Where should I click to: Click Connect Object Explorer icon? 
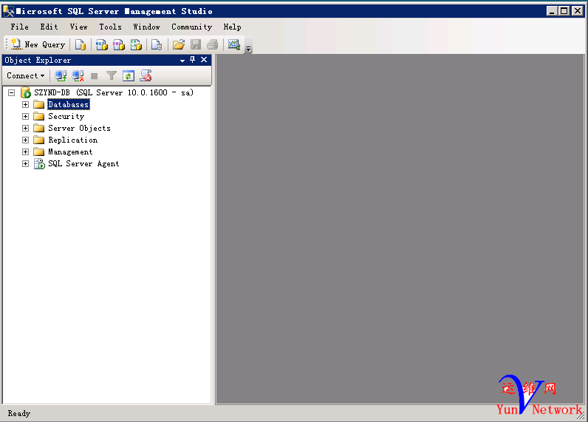(61, 76)
